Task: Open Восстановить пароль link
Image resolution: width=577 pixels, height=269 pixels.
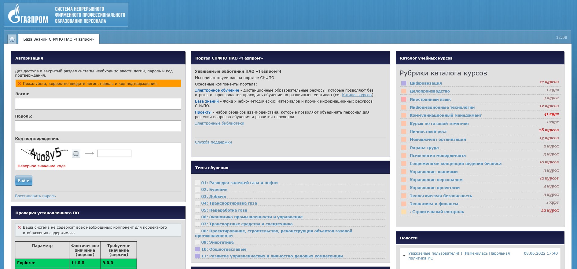Action: coord(35,196)
